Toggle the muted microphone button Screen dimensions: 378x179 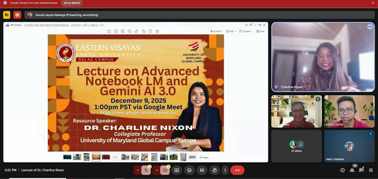(146, 170)
